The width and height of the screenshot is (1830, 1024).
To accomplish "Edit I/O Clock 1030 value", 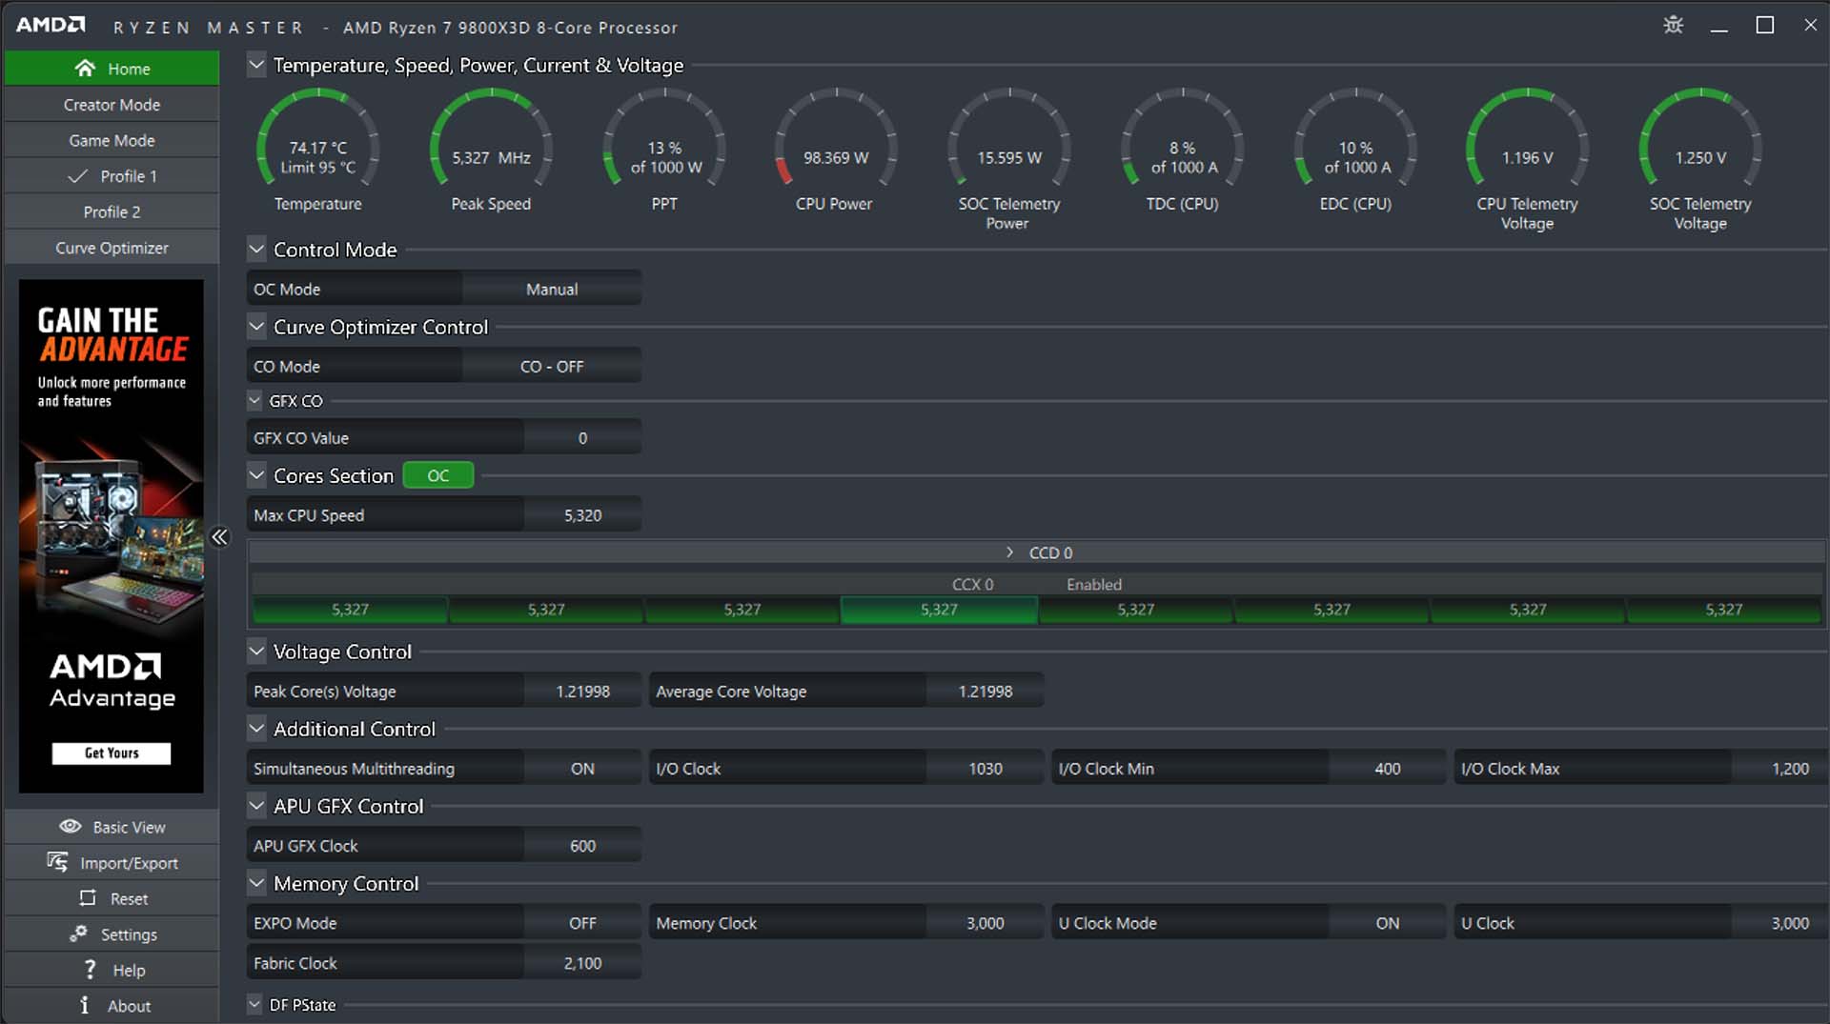I will point(986,768).
